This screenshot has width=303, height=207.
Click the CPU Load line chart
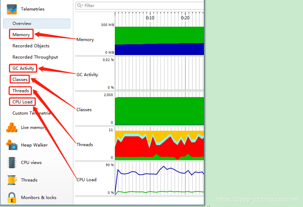tap(159, 178)
